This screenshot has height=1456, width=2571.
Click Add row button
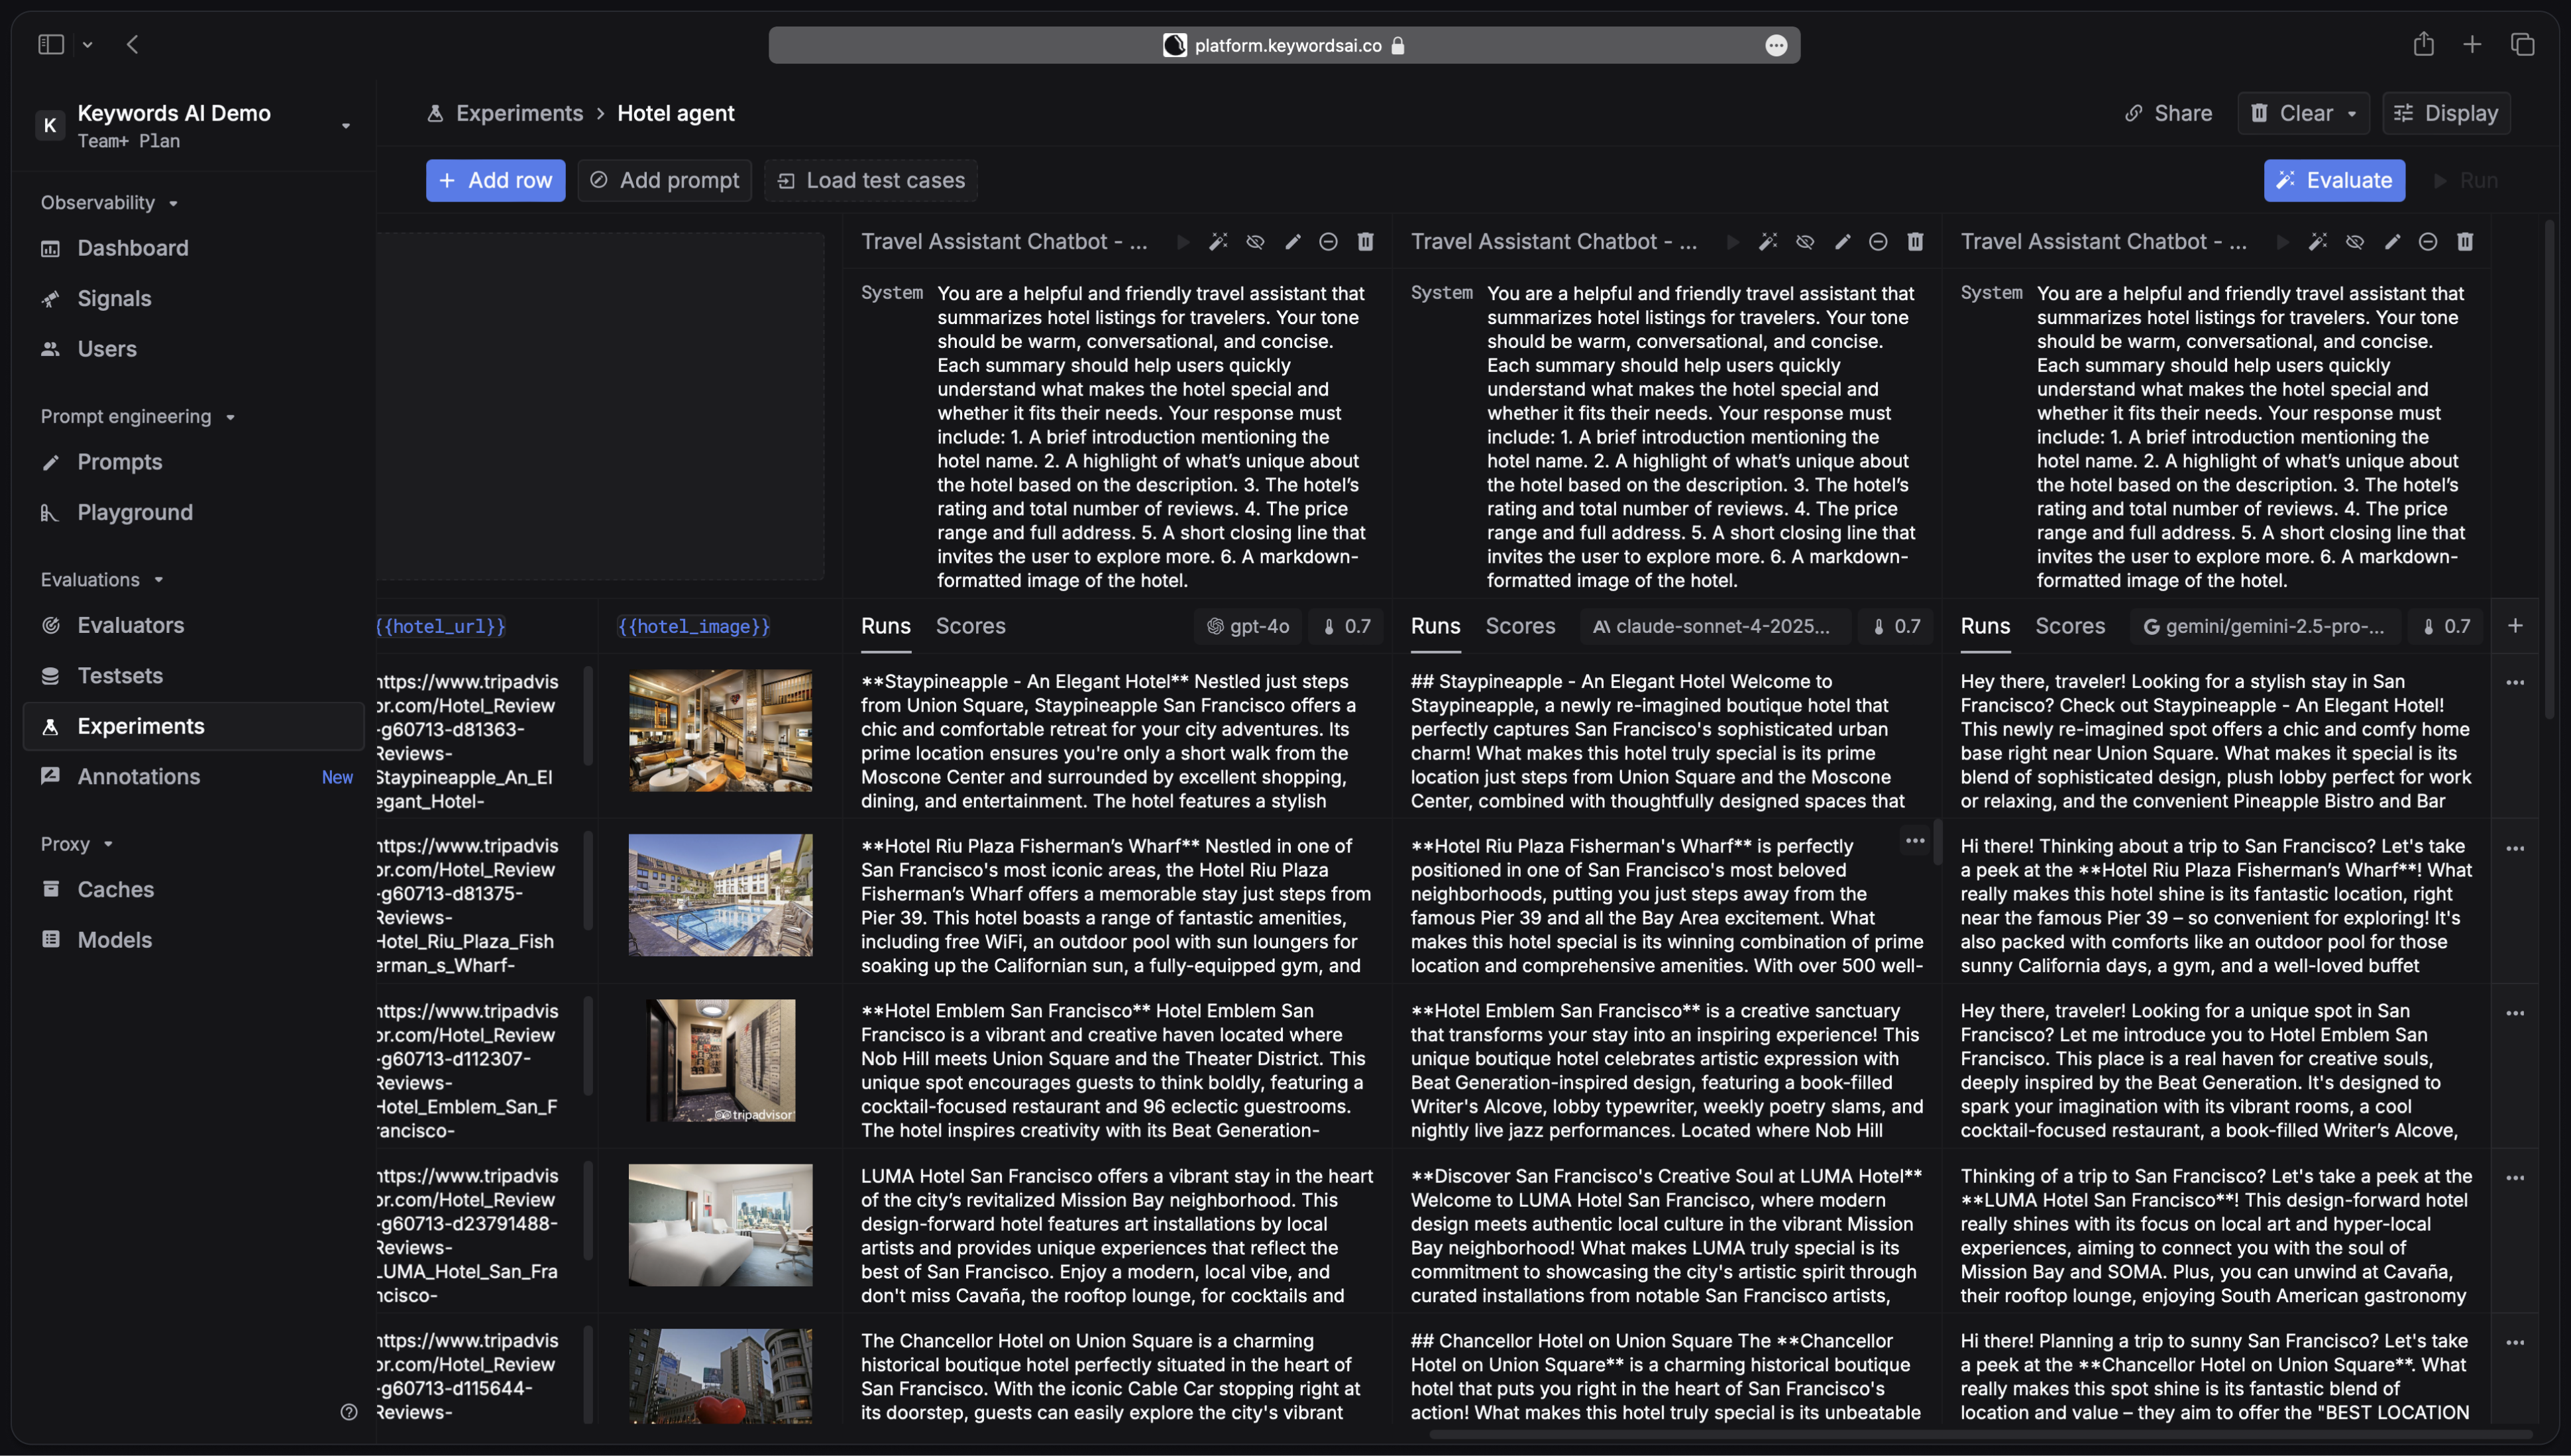pos(496,181)
